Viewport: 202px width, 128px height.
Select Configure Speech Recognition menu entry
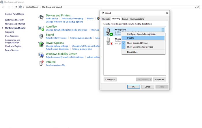[141, 34]
